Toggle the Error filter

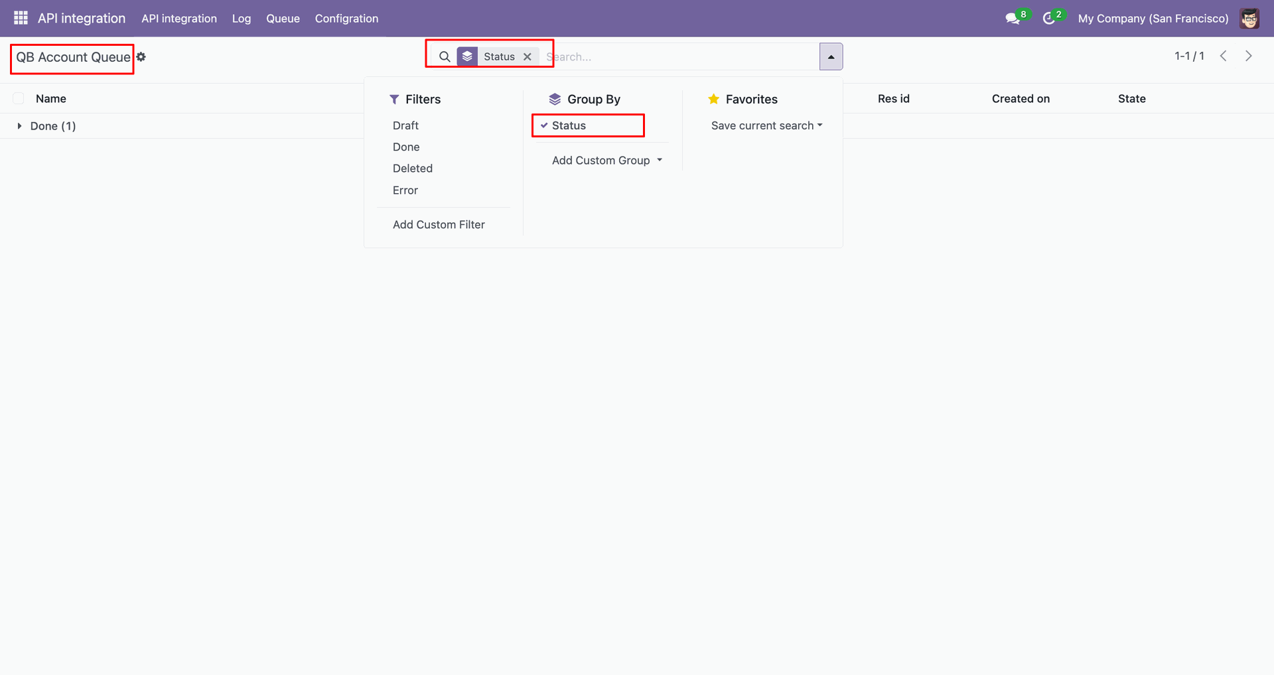(405, 190)
